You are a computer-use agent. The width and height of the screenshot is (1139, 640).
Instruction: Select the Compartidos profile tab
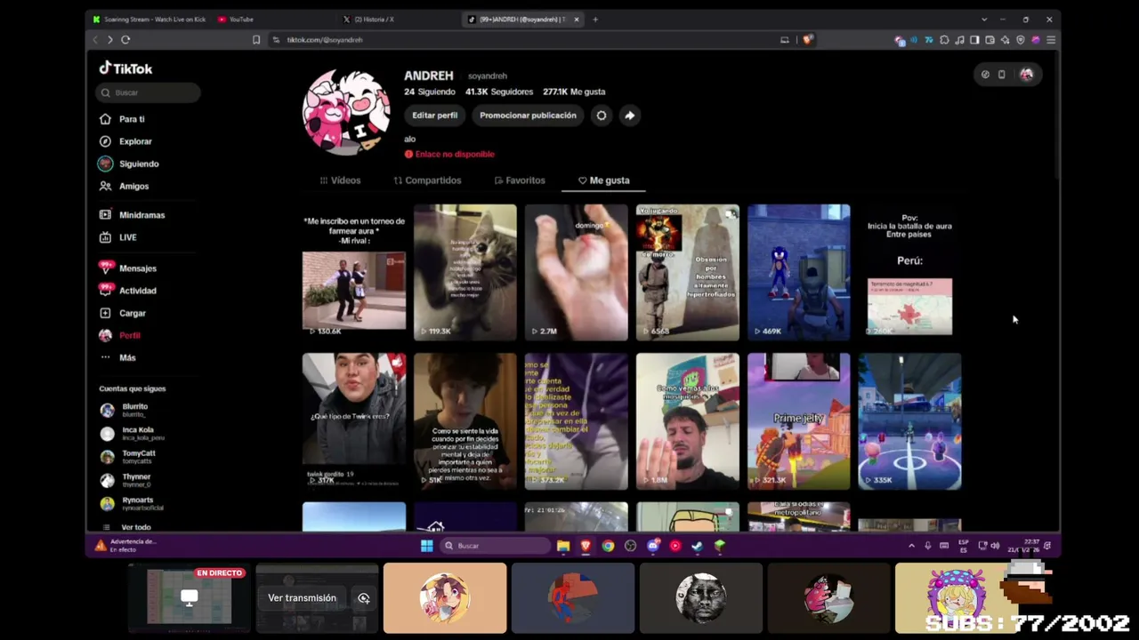[427, 180]
